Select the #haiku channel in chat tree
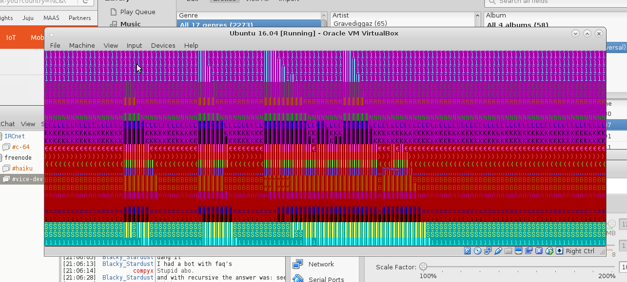This screenshot has width=627, height=282. point(22,169)
